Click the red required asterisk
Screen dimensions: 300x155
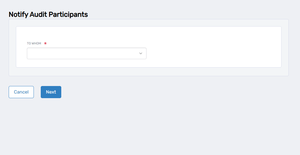(x=45, y=44)
